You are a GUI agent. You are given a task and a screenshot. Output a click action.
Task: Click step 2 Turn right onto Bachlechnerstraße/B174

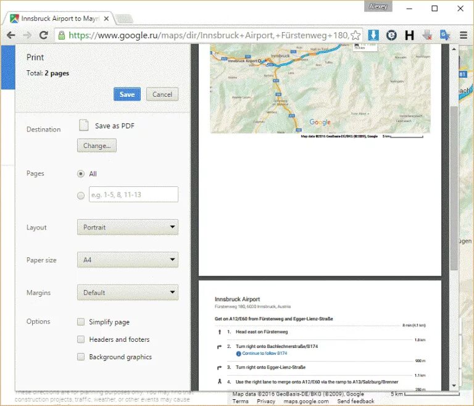point(276,346)
